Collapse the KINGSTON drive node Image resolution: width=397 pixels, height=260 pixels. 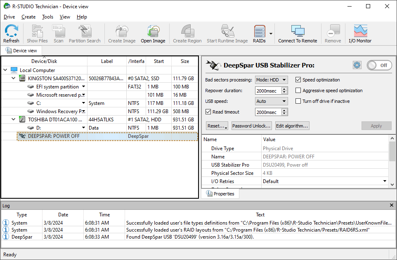point(14,78)
